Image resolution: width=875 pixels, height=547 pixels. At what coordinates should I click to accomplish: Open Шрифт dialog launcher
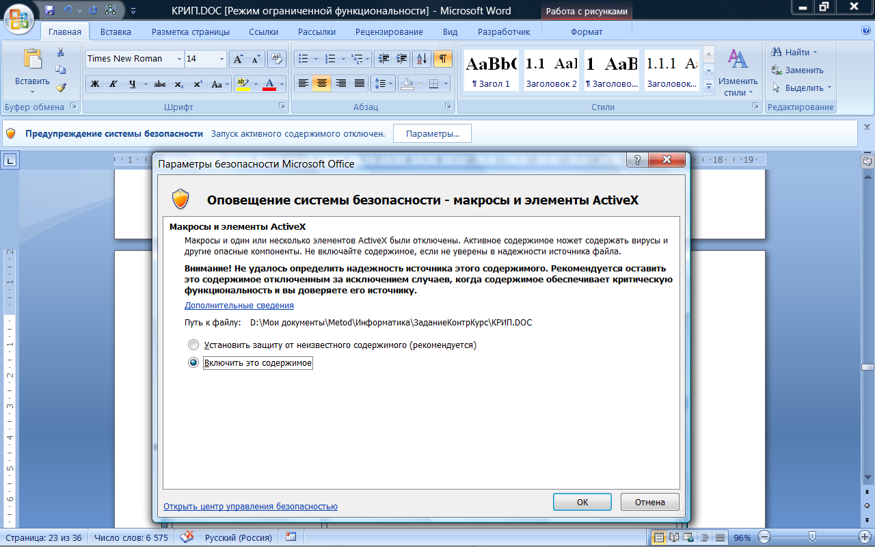click(x=282, y=107)
